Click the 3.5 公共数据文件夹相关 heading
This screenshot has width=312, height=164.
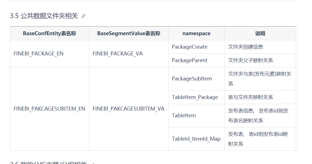pyautogui.click(x=44, y=16)
